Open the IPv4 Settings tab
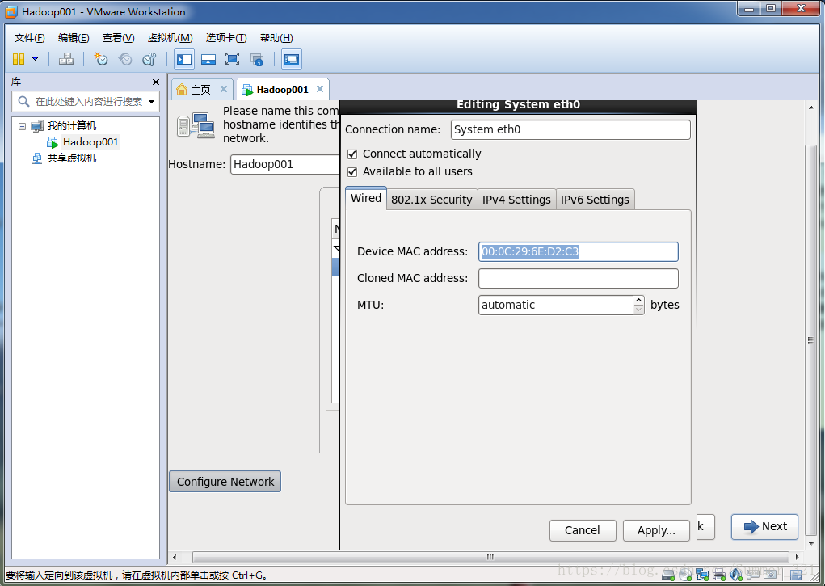 coord(516,200)
